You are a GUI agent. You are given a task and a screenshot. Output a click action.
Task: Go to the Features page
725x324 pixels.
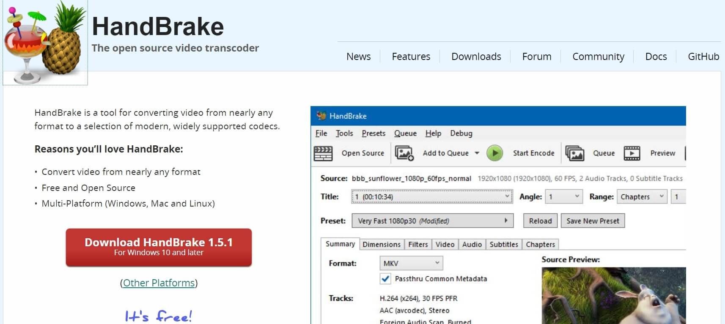411,57
